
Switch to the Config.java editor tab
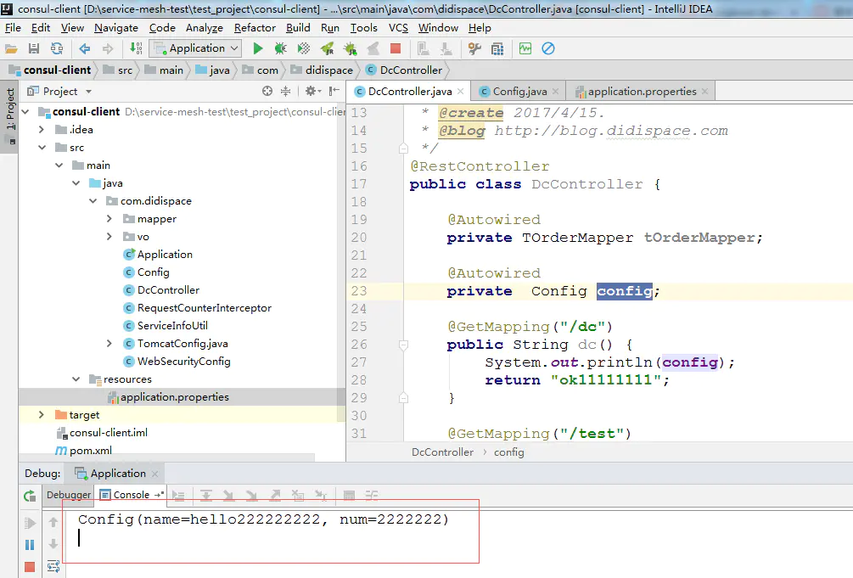519,92
